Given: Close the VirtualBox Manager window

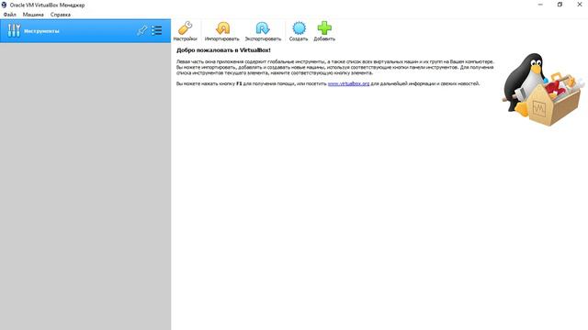Looking at the screenshot, I should point(579,5).
